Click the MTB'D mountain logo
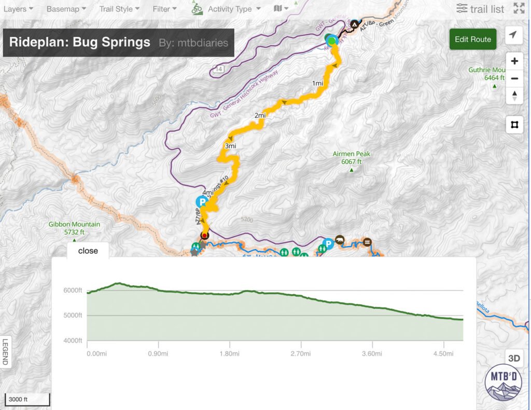This screenshot has height=410, width=531. tap(505, 382)
